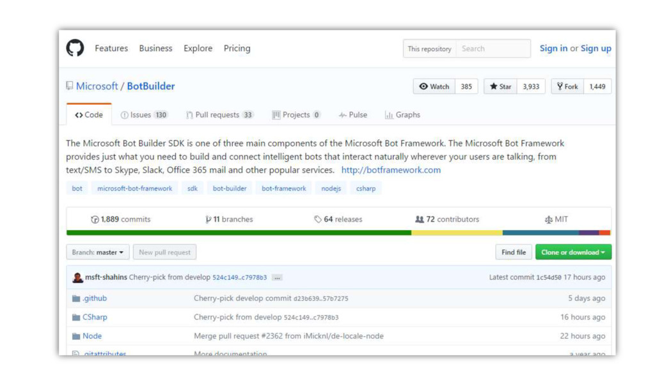This screenshot has height=368, width=655.
Task: Open the 1,889 commits link
Action: tap(121, 219)
